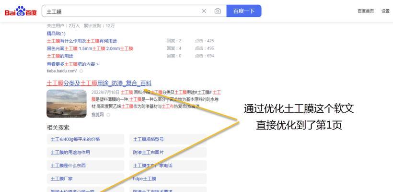Select related search 土工膜规格型号
393x192 pixels.
point(168,139)
